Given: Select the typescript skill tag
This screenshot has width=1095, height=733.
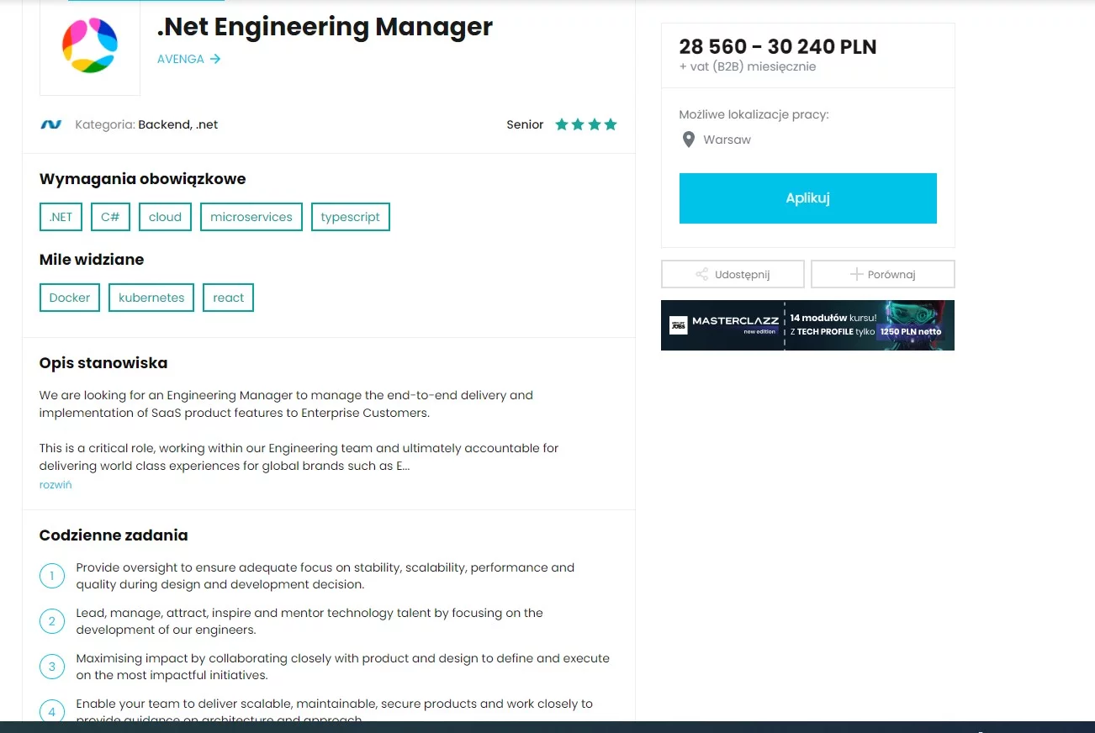Looking at the screenshot, I should [350, 217].
